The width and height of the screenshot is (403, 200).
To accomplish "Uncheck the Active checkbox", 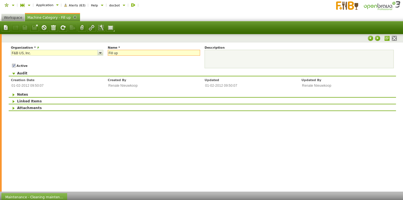I will [14, 66].
